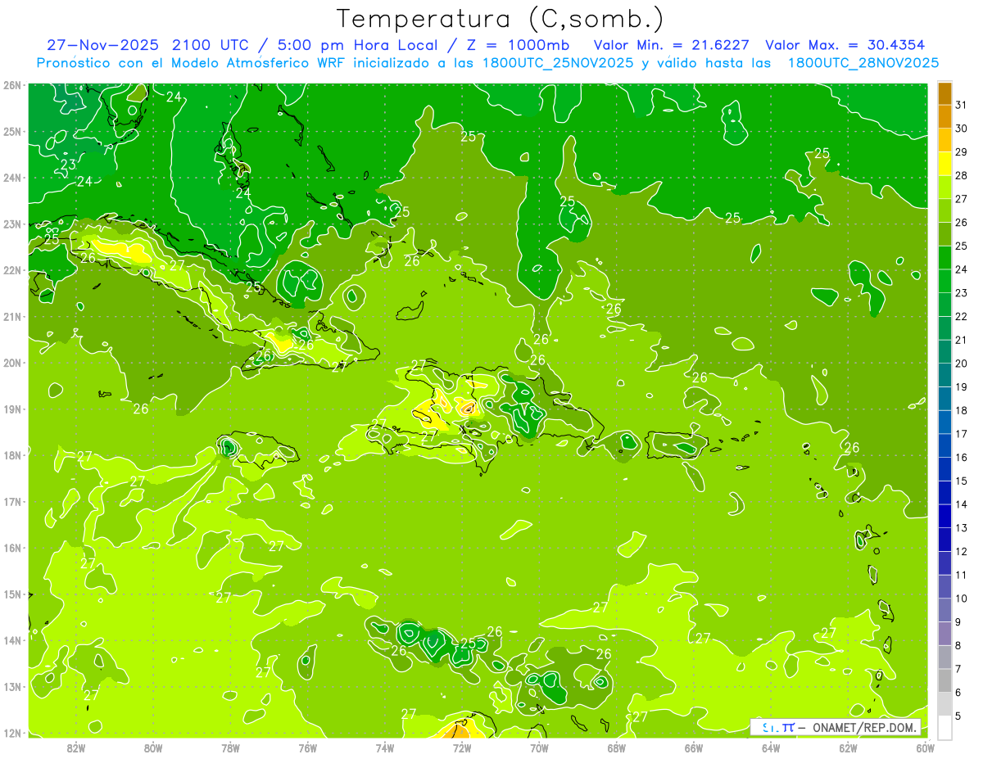Click the '70W' longitude axis label
This screenshot has width=983, height=759.
[x=539, y=748]
